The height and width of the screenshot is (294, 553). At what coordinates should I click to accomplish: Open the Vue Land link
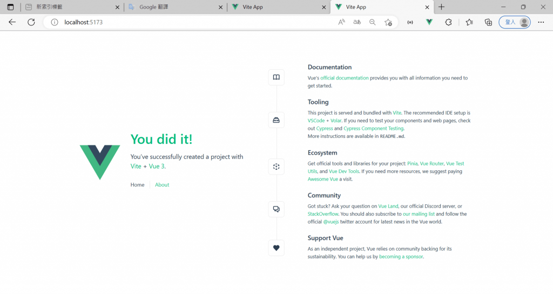pyautogui.click(x=388, y=206)
